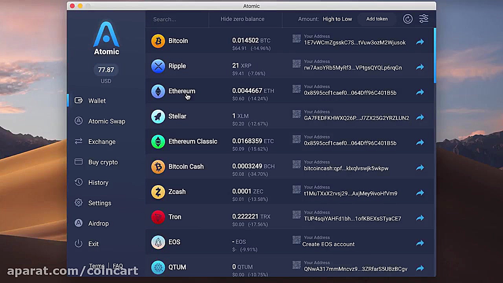Open the filter sliders icon
Image resolution: width=503 pixels, height=283 pixels.
click(424, 19)
